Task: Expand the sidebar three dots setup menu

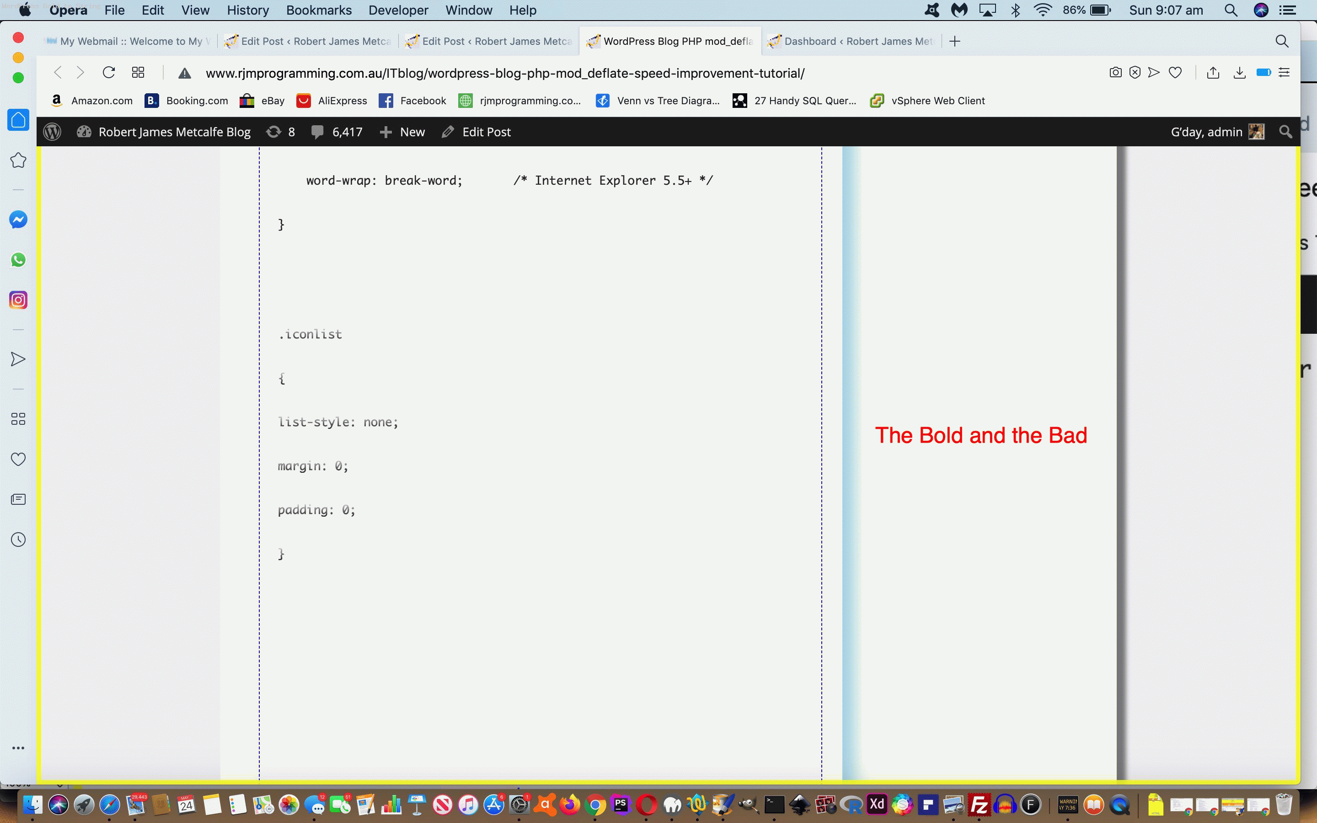Action: (x=18, y=748)
